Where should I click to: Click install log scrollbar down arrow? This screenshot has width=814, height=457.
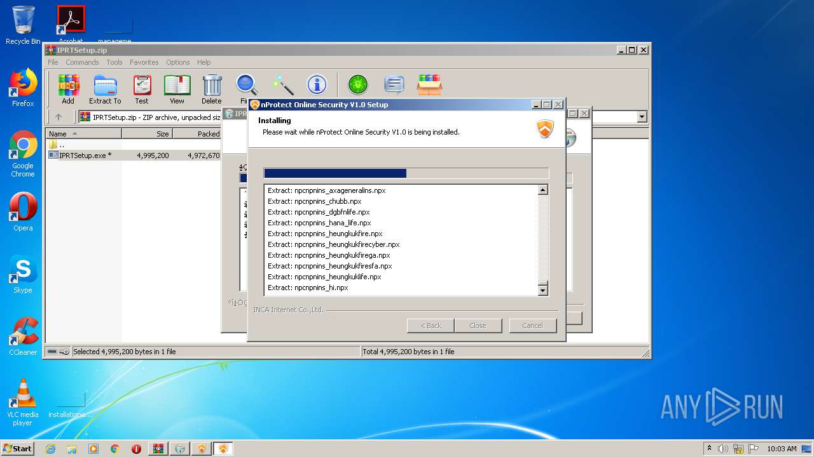click(542, 290)
